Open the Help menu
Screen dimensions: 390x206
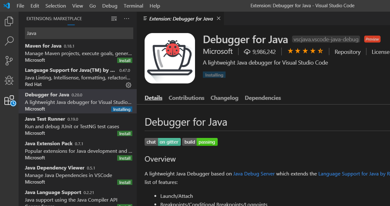point(155,6)
